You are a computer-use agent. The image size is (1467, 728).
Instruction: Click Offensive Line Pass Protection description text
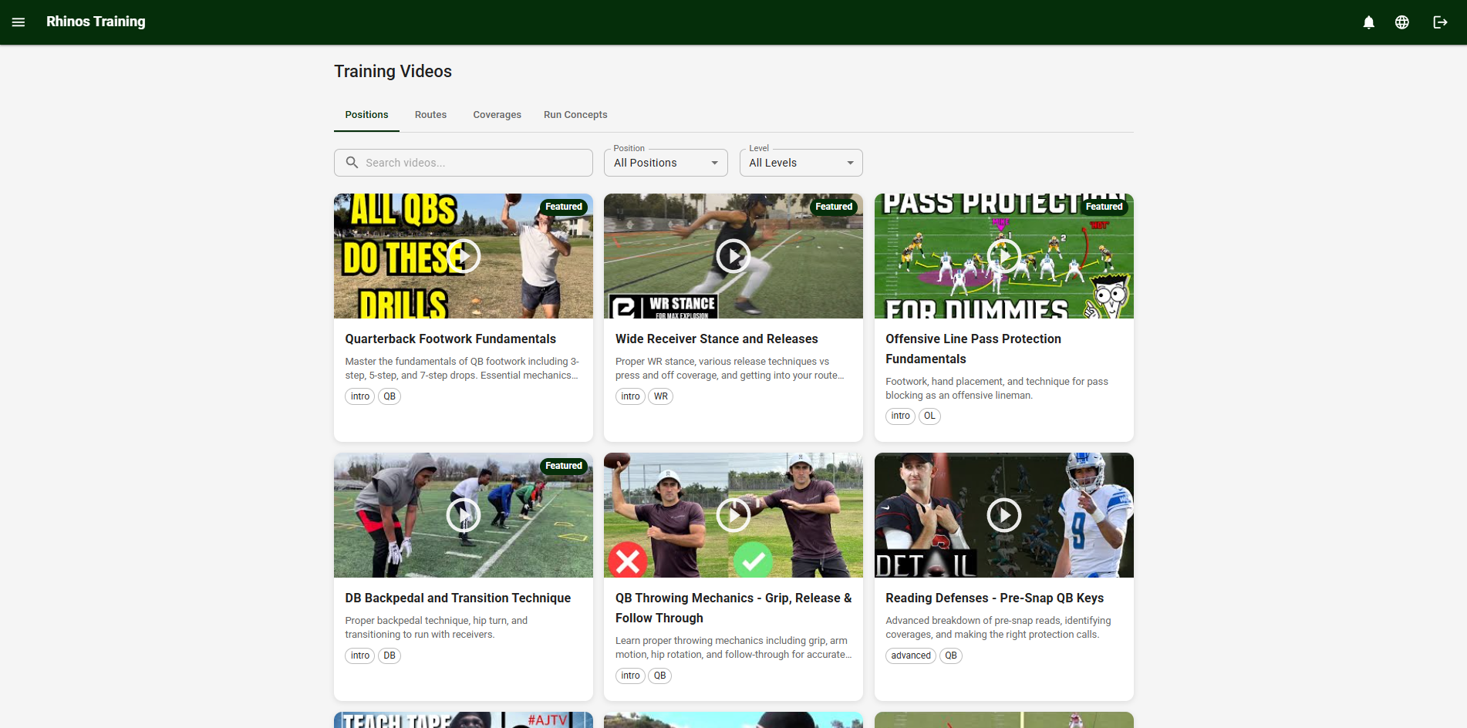coord(997,389)
